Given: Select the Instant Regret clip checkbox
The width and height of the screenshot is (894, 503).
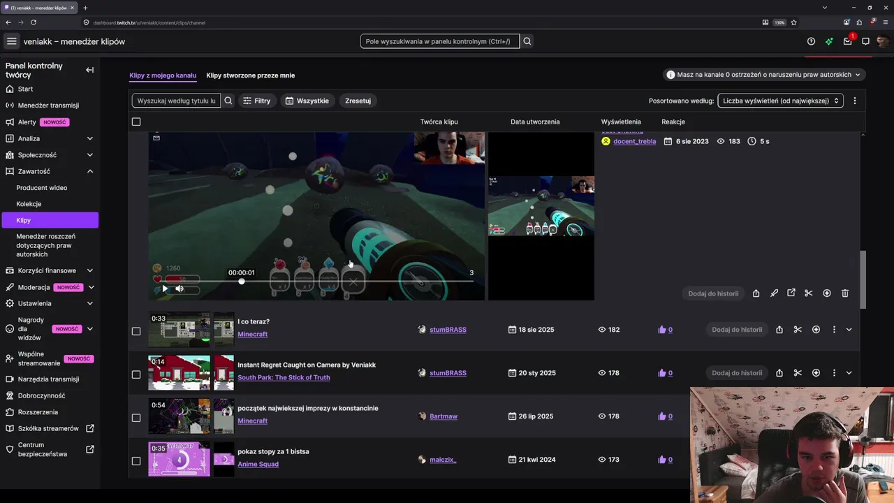Looking at the screenshot, I should [136, 374].
